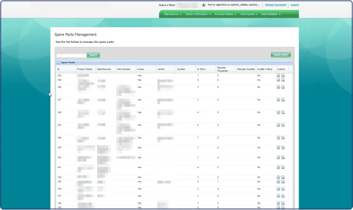Open the Administration dropdown menu
The image size is (353, 210).
pos(271,14)
